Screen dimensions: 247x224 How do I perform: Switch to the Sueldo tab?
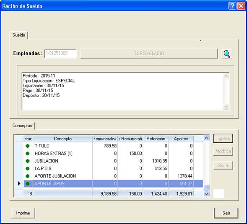[19, 35]
